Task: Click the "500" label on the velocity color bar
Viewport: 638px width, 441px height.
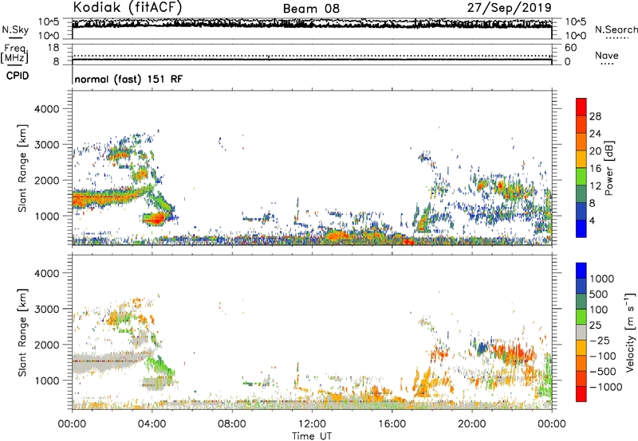Action: point(601,295)
